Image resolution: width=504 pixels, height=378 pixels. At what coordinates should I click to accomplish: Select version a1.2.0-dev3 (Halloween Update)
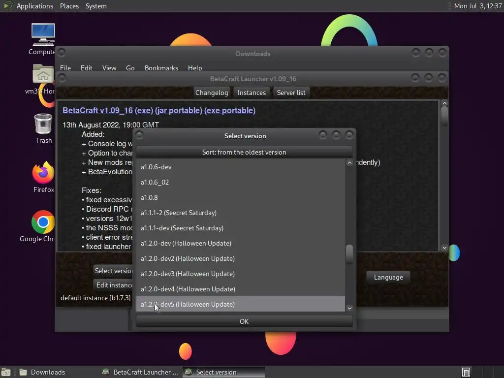[240, 274]
